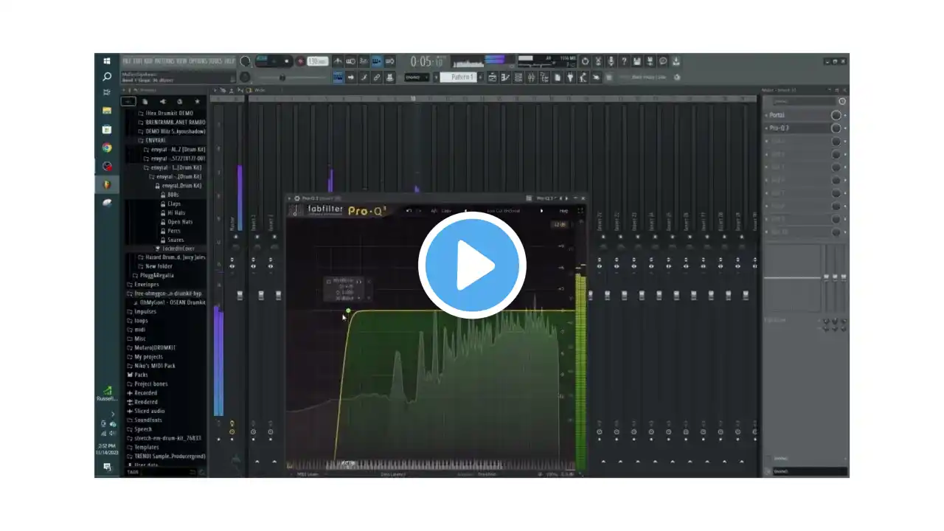Open the channel rack view icon
Viewport: 944px width, 531px height.
[518, 77]
